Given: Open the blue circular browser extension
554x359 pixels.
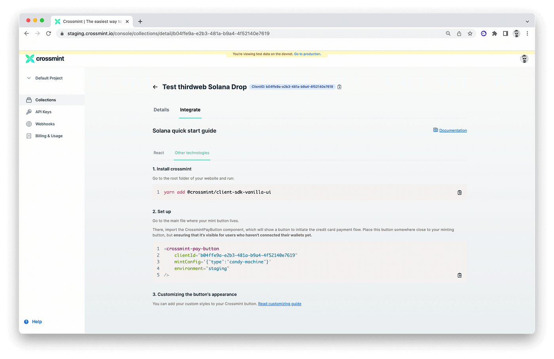Looking at the screenshot, I should (484, 34).
